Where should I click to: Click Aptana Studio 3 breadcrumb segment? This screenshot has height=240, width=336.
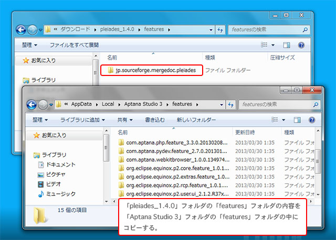(x=143, y=104)
